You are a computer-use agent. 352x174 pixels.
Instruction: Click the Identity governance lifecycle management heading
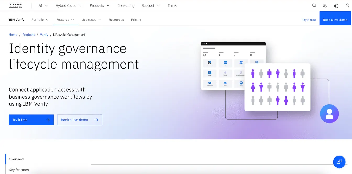point(74,56)
